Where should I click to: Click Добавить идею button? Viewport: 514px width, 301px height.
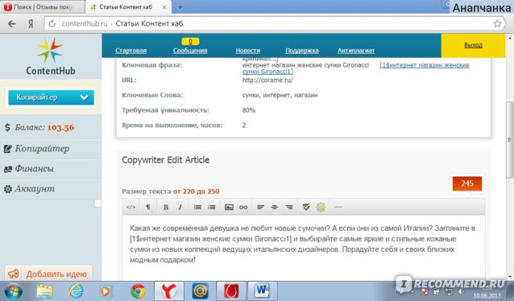(48, 274)
